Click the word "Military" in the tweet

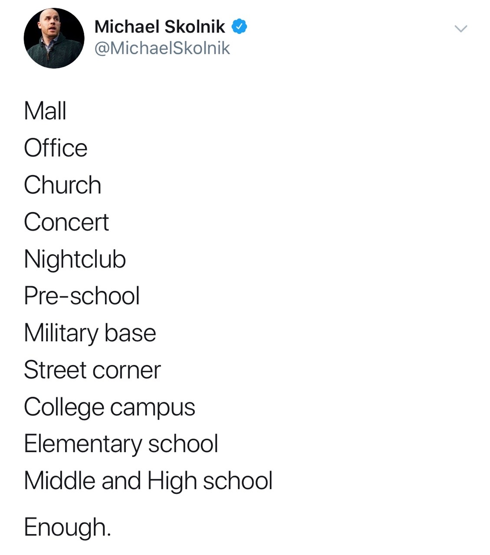pos(61,333)
